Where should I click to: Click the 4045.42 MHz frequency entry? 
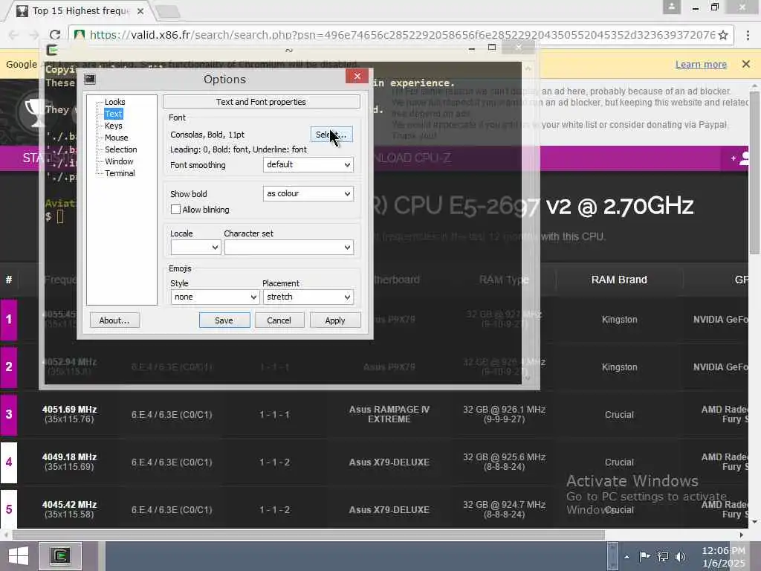coord(69,505)
